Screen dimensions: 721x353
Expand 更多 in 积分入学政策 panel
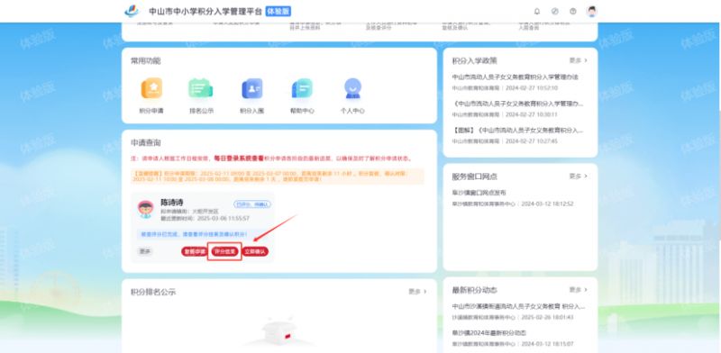[578, 60]
